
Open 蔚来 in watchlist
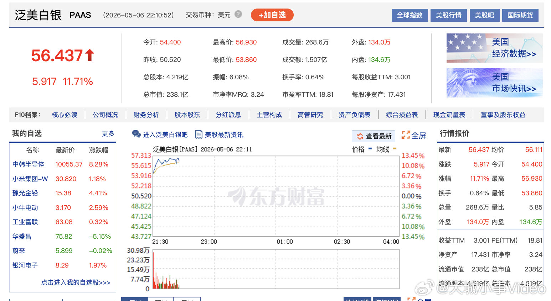19,251
